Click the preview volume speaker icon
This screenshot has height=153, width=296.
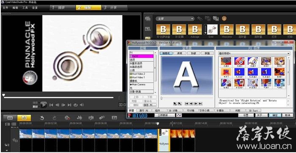[81, 105]
